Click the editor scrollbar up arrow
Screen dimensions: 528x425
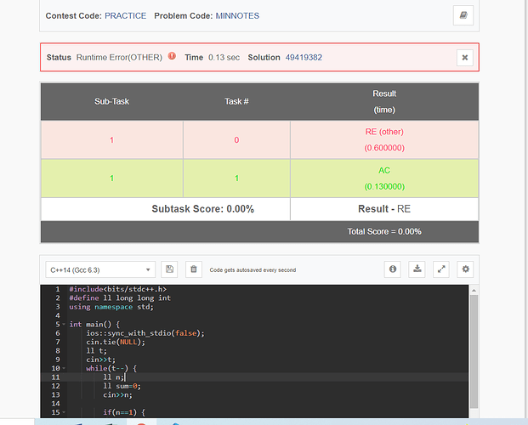pos(474,291)
